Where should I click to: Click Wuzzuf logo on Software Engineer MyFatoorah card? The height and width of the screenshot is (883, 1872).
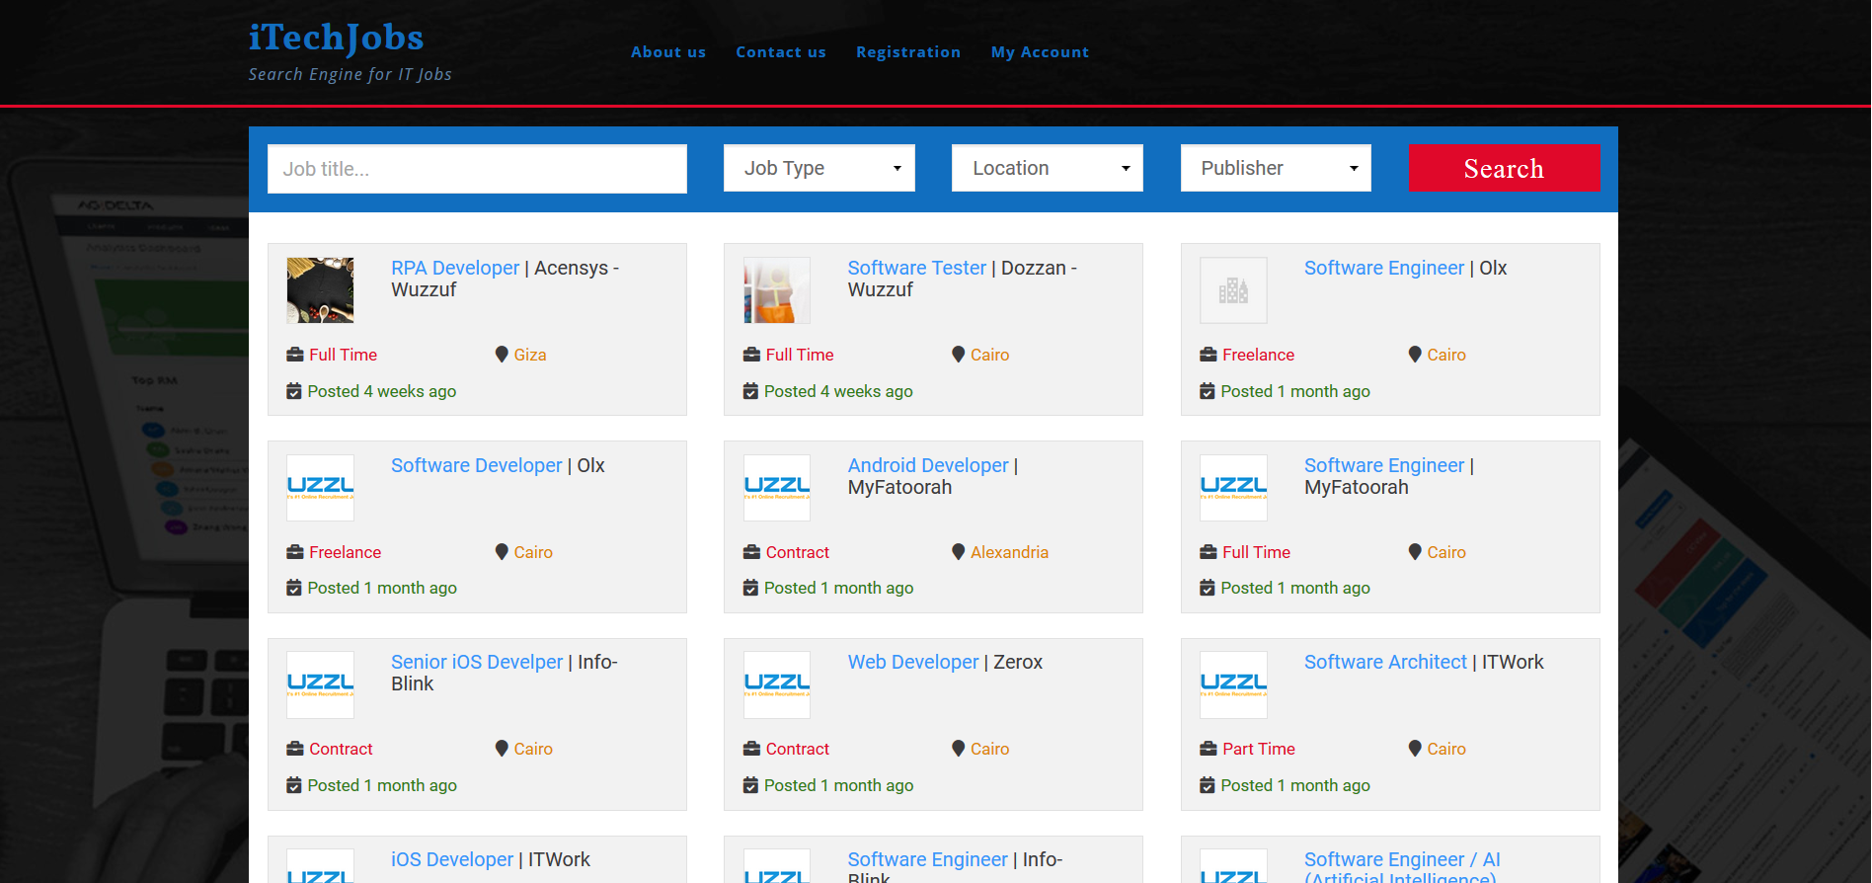pos(1233,488)
